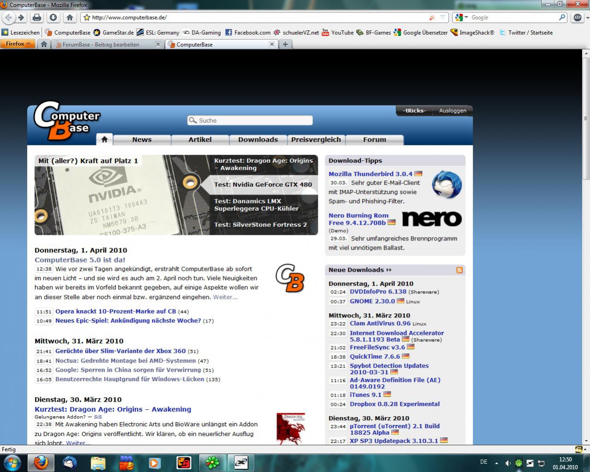This screenshot has width=590, height=472.
Task: Open Thunderbird from the taskbar
Action: [x=70, y=462]
